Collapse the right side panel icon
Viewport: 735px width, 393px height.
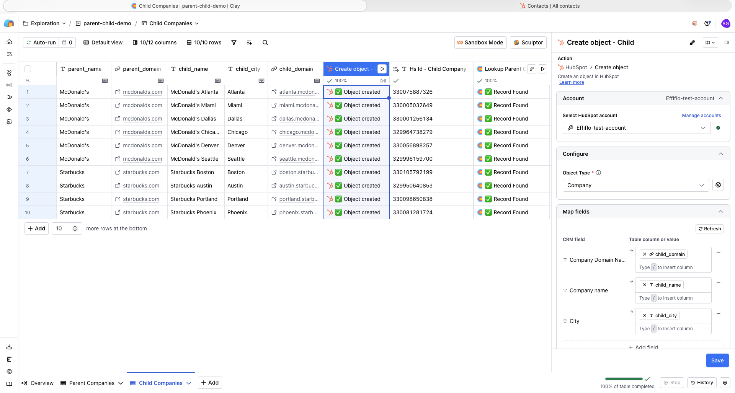727,42
